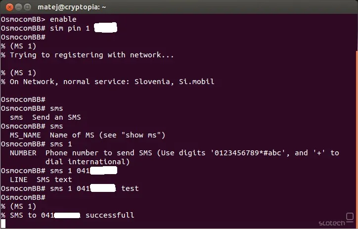Click the terminal's vertical scrollbar thumb
Viewport: 358px width, 229px height.
click(x=356, y=134)
